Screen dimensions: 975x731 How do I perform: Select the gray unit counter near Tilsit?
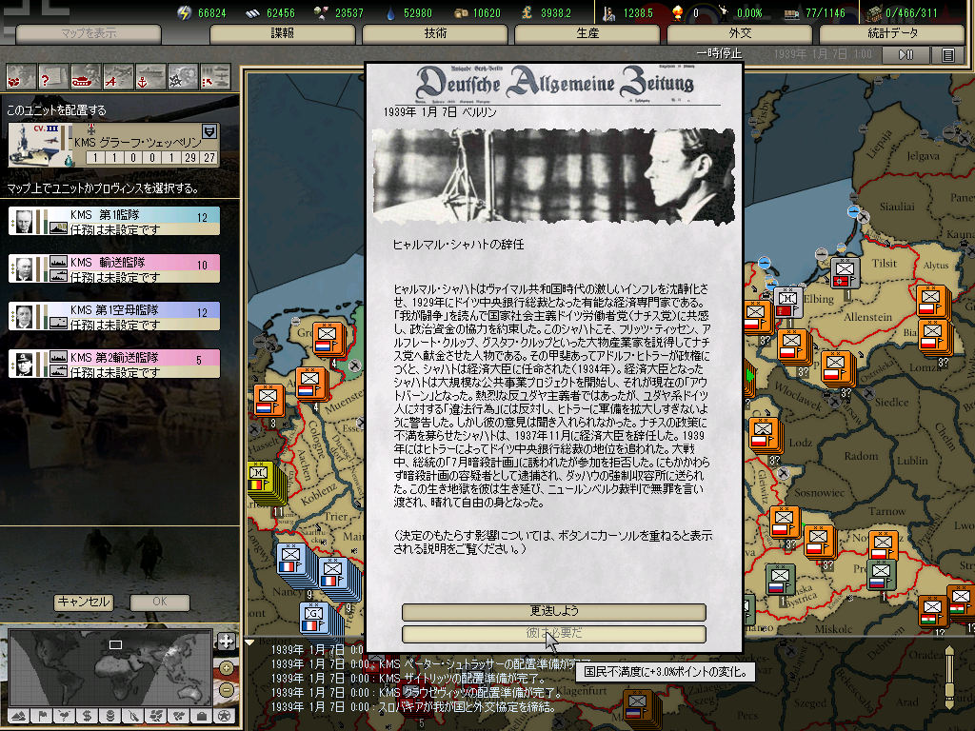(x=845, y=273)
